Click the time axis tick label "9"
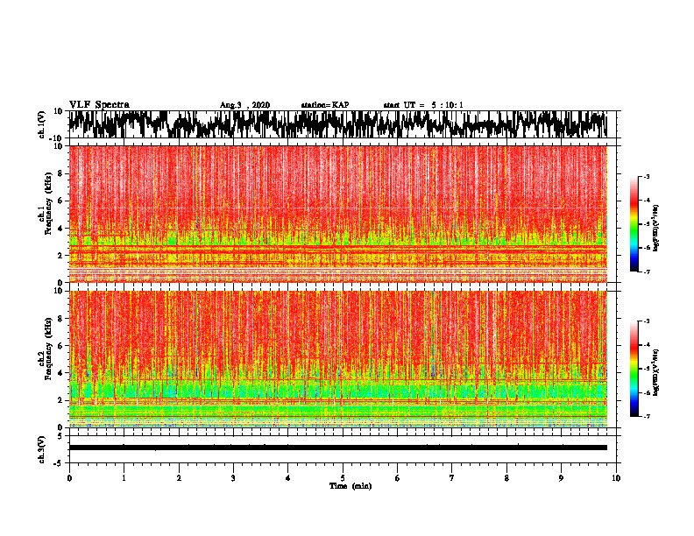This screenshot has width=694, height=536. pyautogui.click(x=561, y=478)
